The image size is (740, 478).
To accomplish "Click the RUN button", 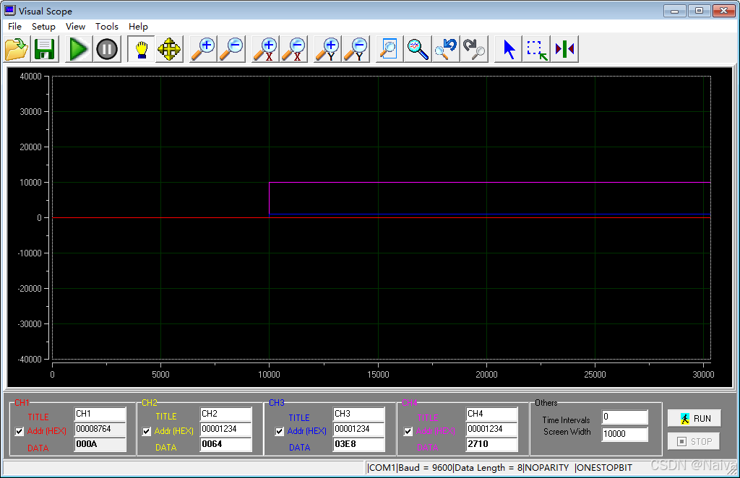I will tap(694, 419).
